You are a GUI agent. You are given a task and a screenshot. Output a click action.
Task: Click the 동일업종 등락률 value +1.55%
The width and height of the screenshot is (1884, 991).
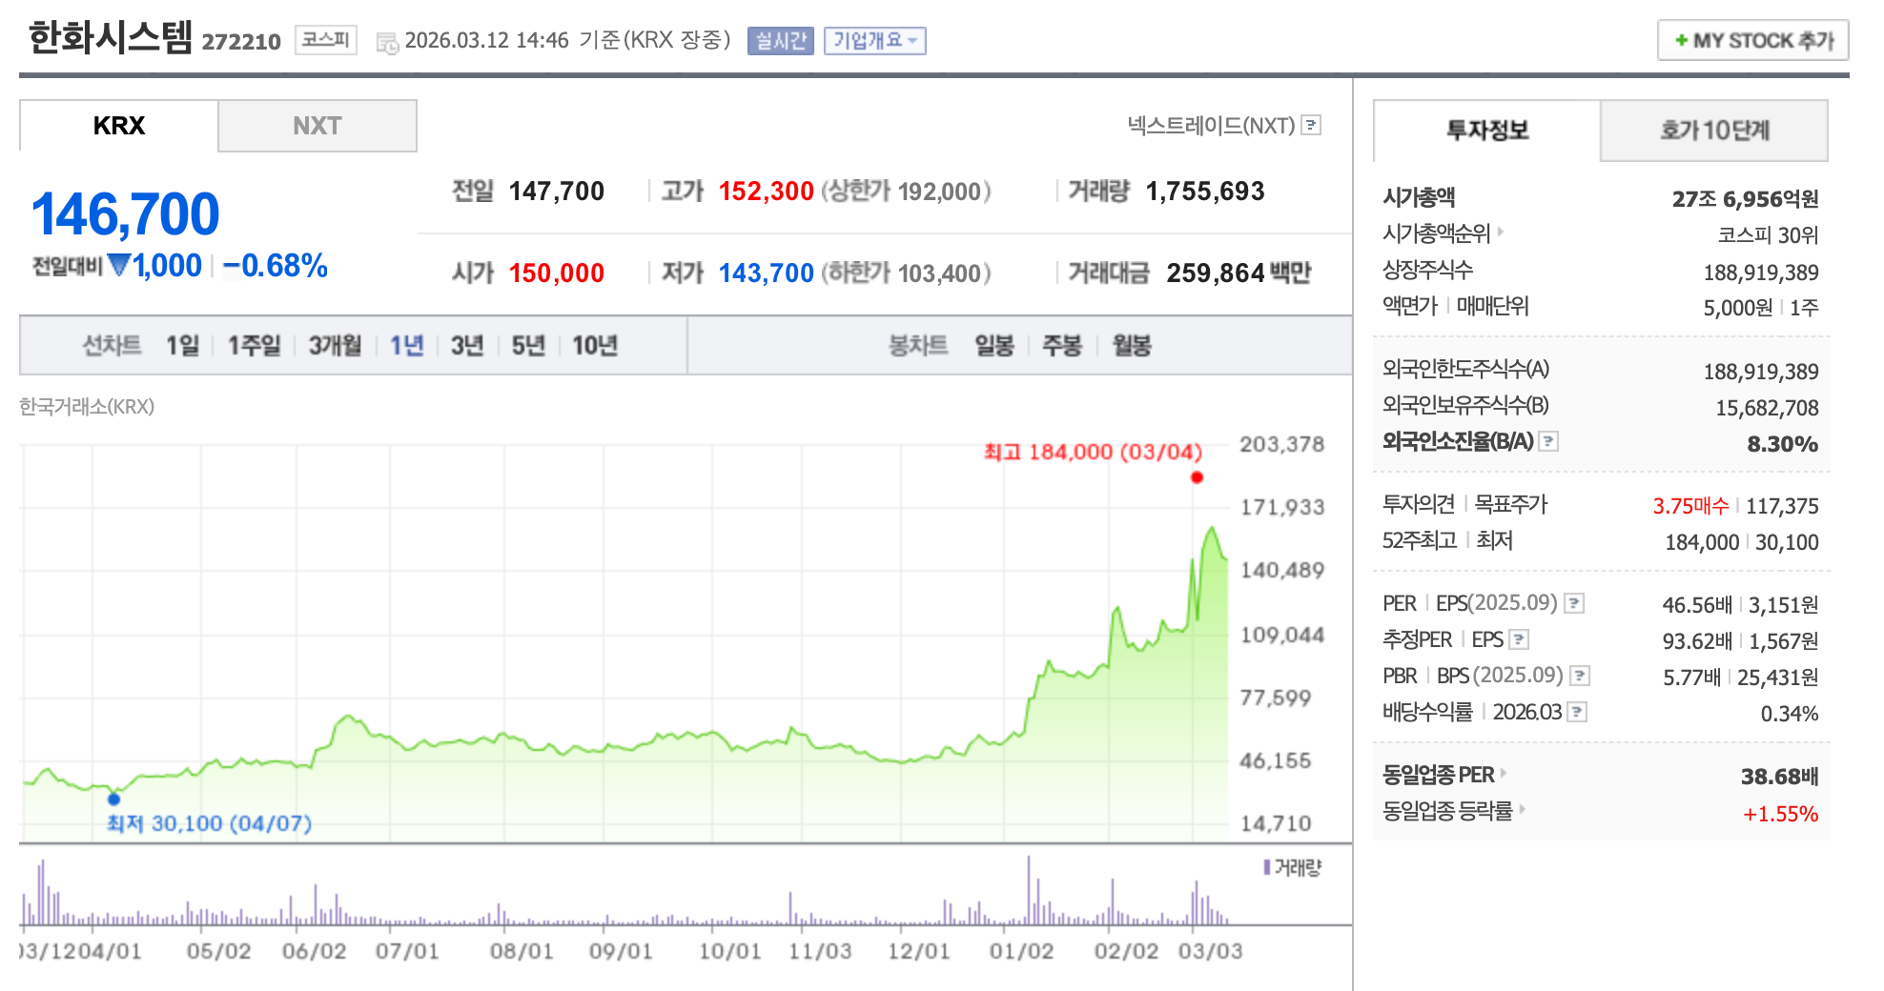pyautogui.click(x=1781, y=814)
